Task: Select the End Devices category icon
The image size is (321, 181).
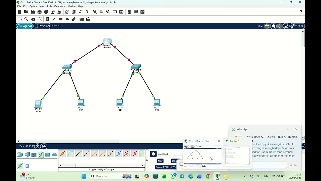Action: pyautogui.click(x=27, y=155)
